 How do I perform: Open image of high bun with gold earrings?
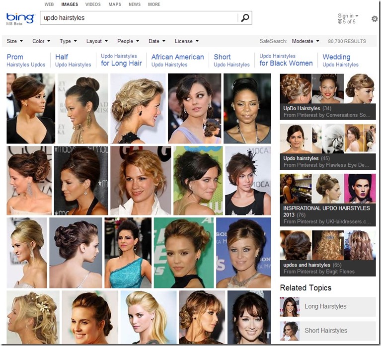(x=82, y=109)
